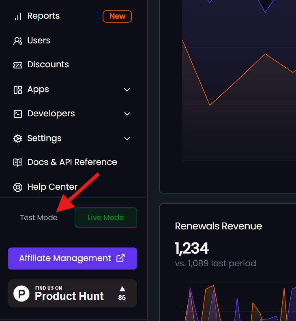Open the Developers menu item
Screen dimensions: 296x321
pos(51,113)
